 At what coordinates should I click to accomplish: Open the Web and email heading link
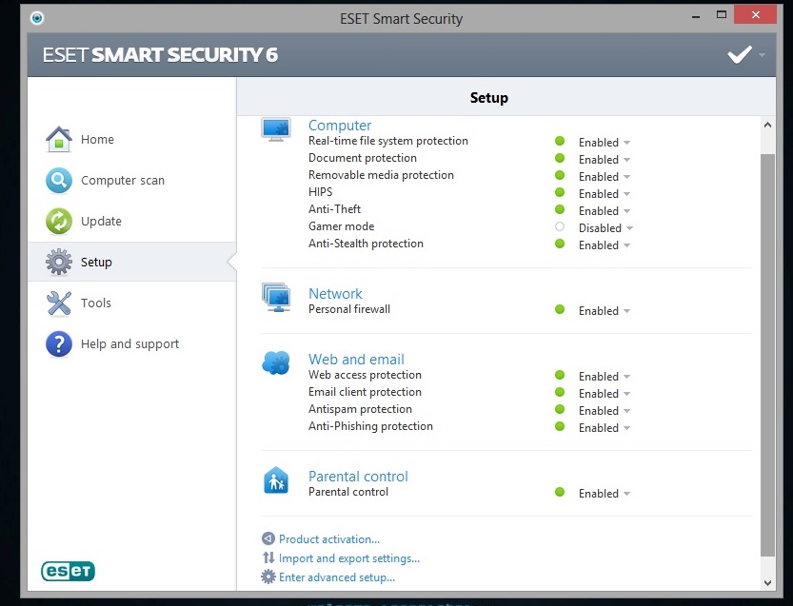(x=357, y=360)
